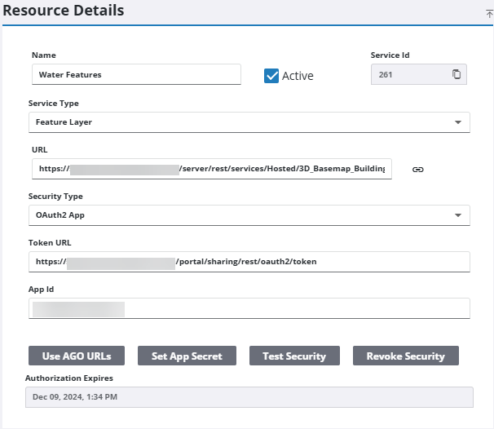494x429 pixels.
Task: Click the App Id label
Action: click(x=41, y=290)
